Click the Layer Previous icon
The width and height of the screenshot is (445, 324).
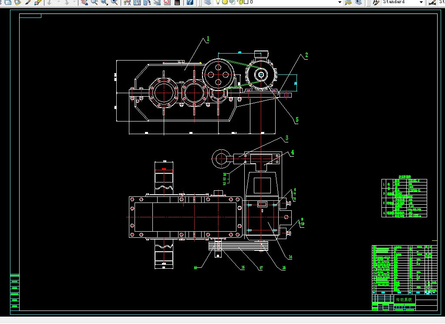[358, 2]
